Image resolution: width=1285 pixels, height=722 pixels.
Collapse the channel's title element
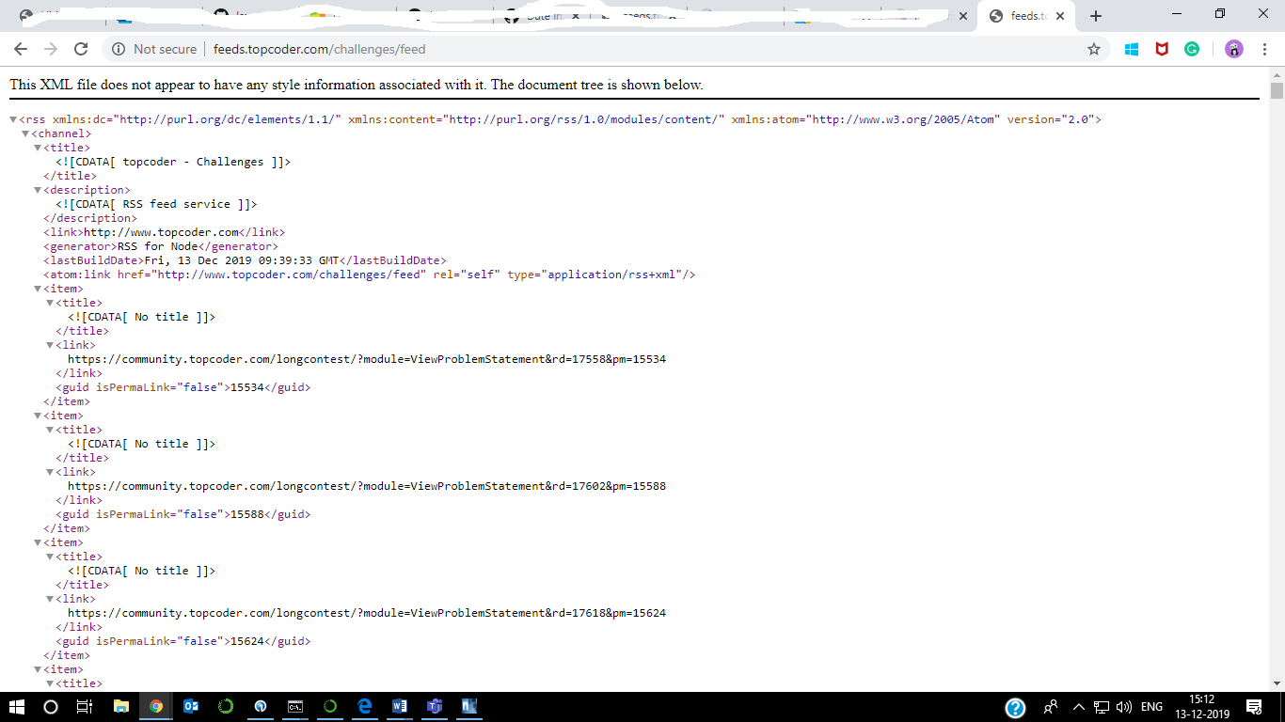click(x=38, y=148)
